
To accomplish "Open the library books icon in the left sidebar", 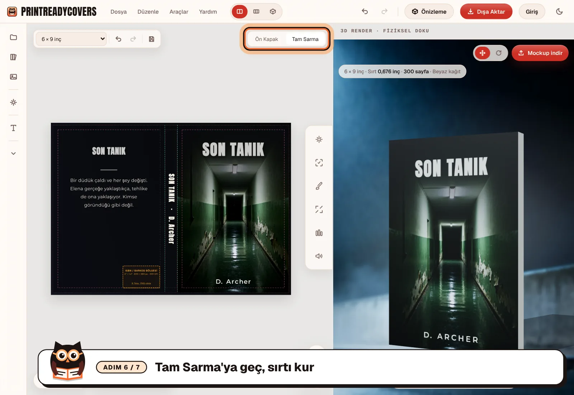I will tap(13, 57).
